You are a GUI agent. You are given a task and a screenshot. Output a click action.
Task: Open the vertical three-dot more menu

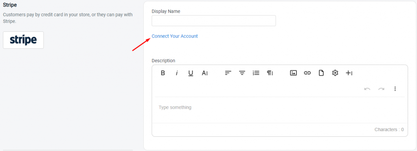coord(395,89)
